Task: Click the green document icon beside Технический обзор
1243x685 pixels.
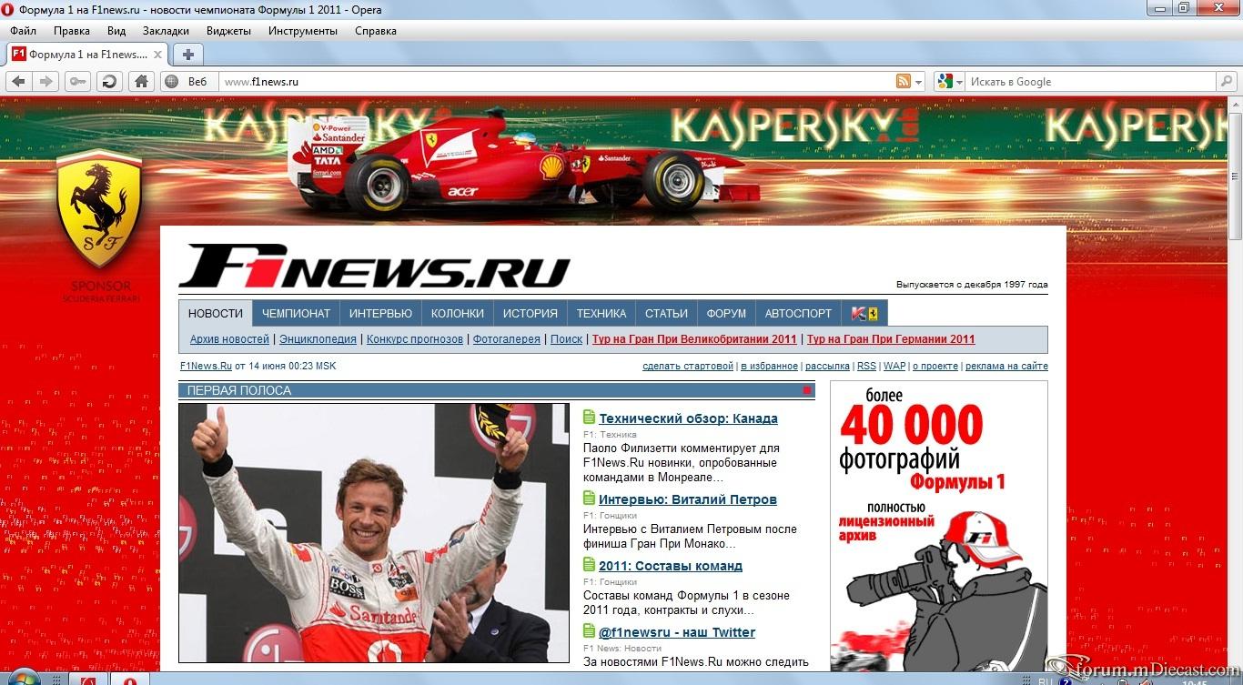Action: pos(589,418)
